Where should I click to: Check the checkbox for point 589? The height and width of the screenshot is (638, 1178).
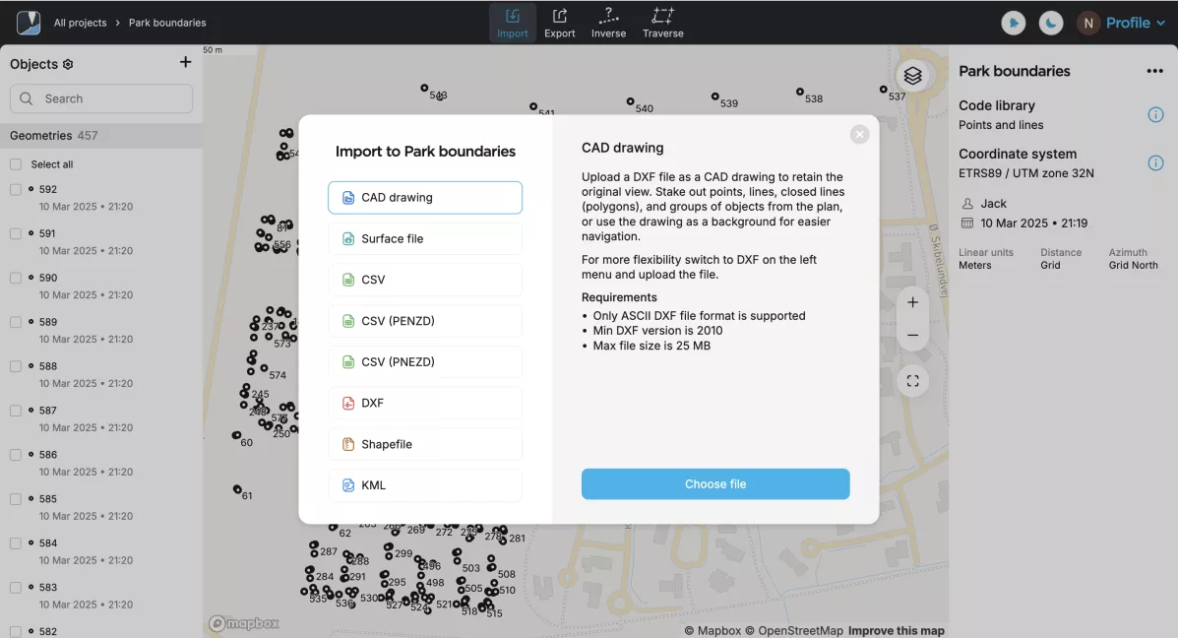(x=15, y=322)
